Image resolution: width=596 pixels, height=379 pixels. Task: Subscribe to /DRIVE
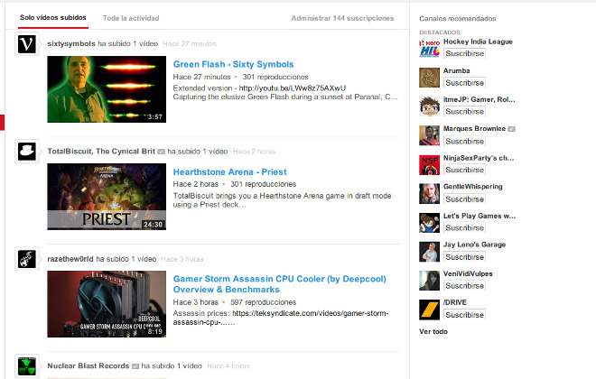464,315
